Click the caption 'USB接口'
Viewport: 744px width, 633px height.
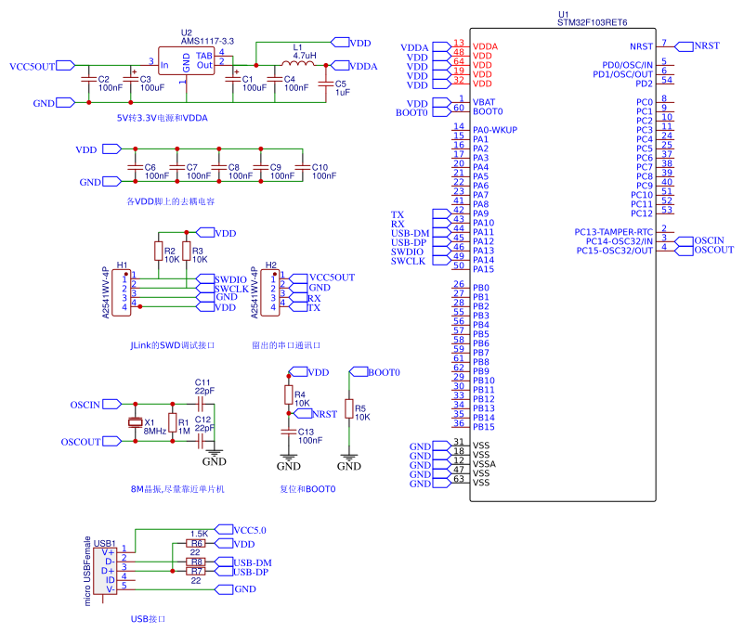148,619
